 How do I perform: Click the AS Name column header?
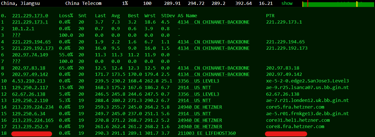click(x=187, y=16)
